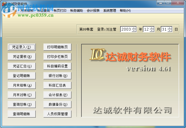Screen dimensions: 186x128
Task: Open 查询明细帐
Action: 22,114
